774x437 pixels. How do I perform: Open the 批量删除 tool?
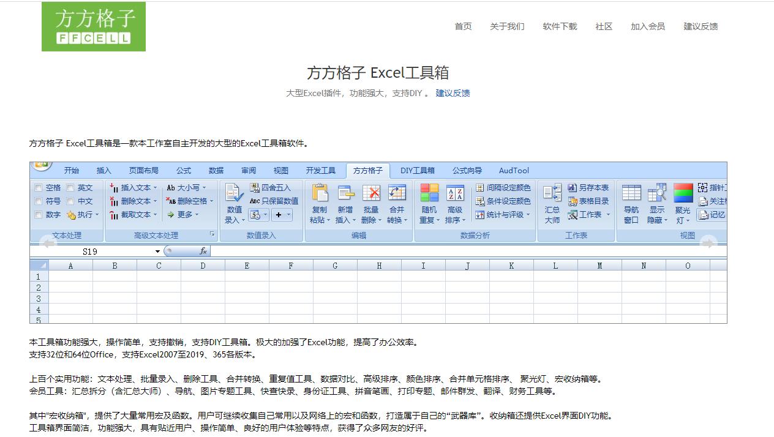click(372, 201)
